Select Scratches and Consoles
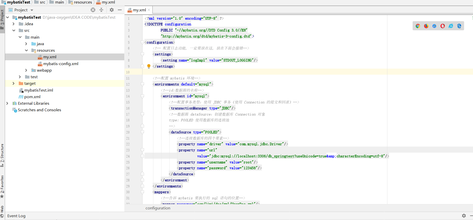 (39, 110)
